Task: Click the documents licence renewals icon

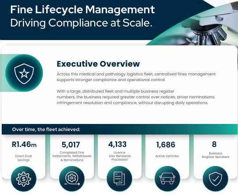Action: click(x=119, y=179)
